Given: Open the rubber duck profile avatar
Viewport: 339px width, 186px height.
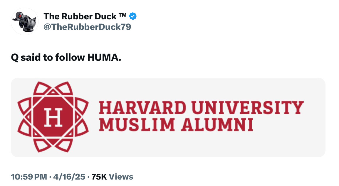Looking at the screenshot, I should (x=24, y=21).
